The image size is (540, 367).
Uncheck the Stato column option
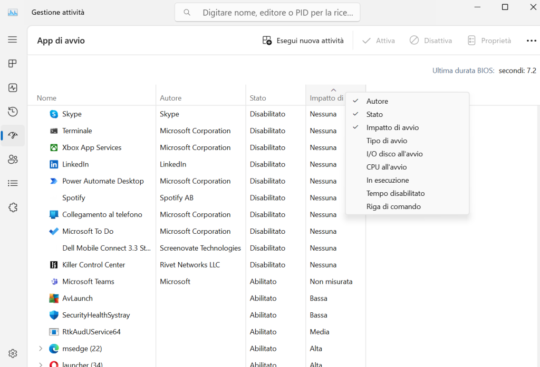[407, 114]
